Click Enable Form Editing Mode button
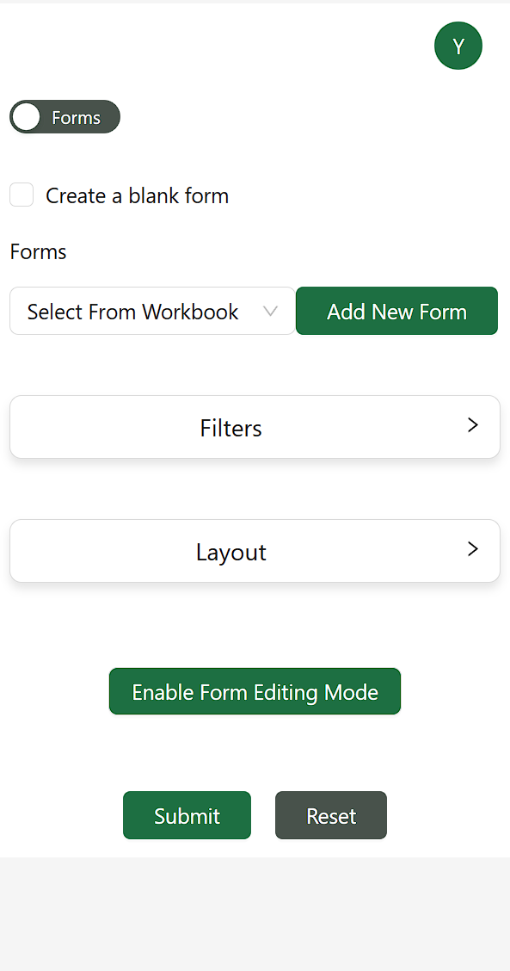The image size is (510, 971). [255, 691]
